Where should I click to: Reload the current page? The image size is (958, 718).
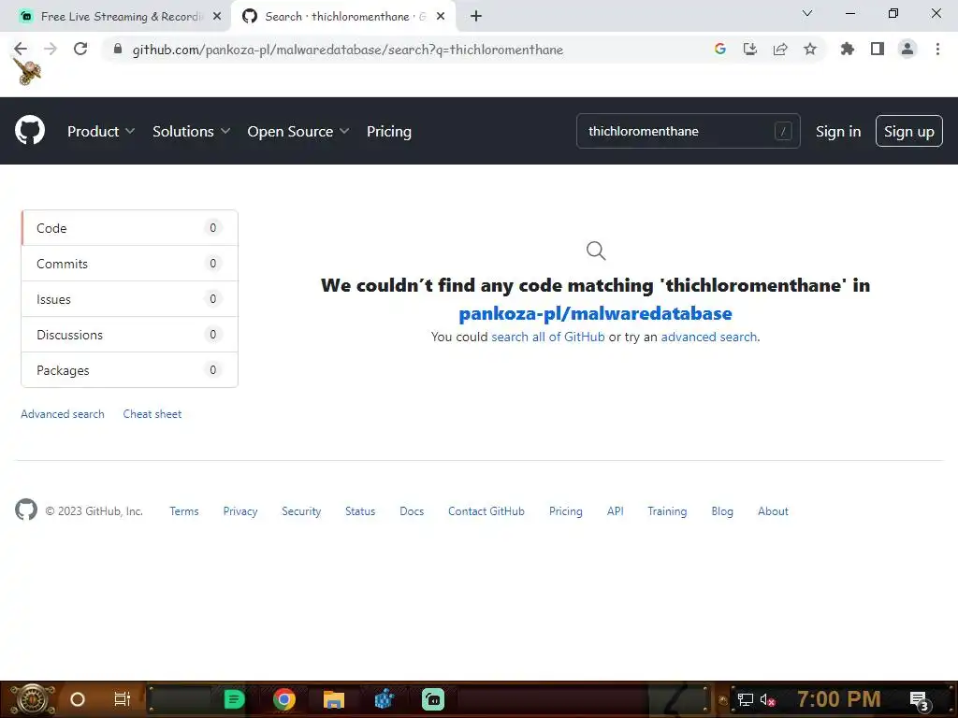(80, 49)
